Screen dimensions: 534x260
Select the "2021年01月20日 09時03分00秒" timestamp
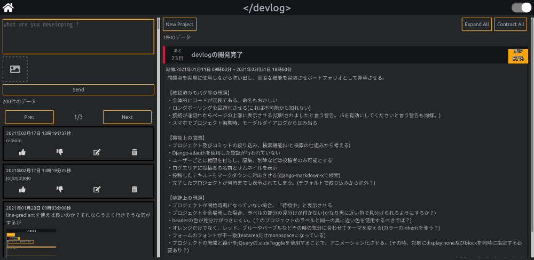coord(38,208)
